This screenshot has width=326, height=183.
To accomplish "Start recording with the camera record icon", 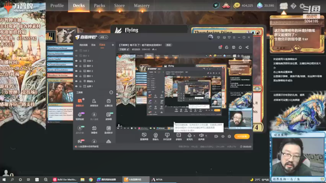I will tap(216, 137).
